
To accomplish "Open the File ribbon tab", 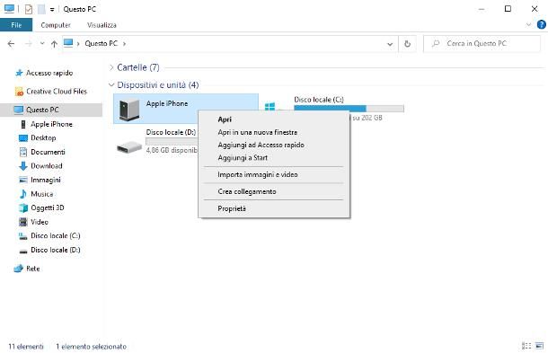I will 16,25.
